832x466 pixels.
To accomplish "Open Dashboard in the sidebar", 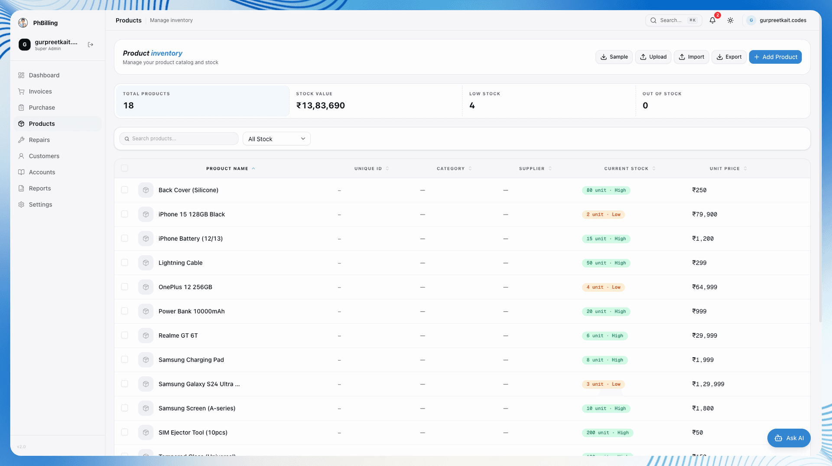I will coord(58,75).
